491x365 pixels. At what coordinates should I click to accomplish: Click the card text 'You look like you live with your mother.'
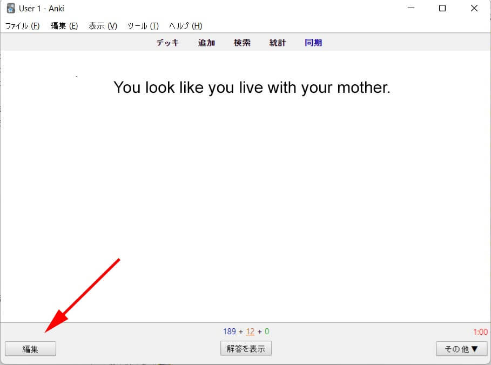tap(252, 87)
